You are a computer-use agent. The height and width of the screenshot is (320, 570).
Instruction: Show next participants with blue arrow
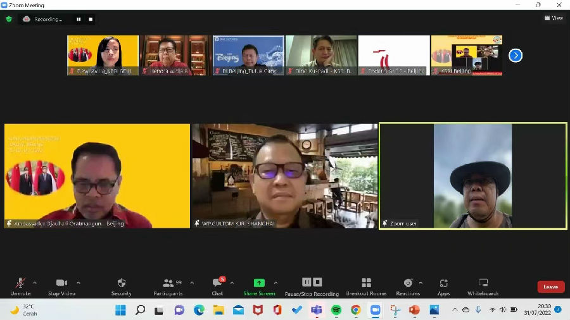click(516, 55)
